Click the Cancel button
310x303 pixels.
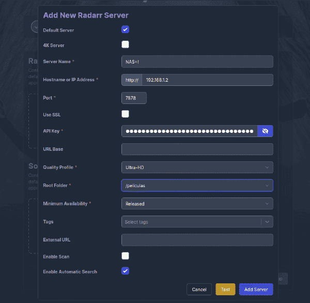(199, 290)
